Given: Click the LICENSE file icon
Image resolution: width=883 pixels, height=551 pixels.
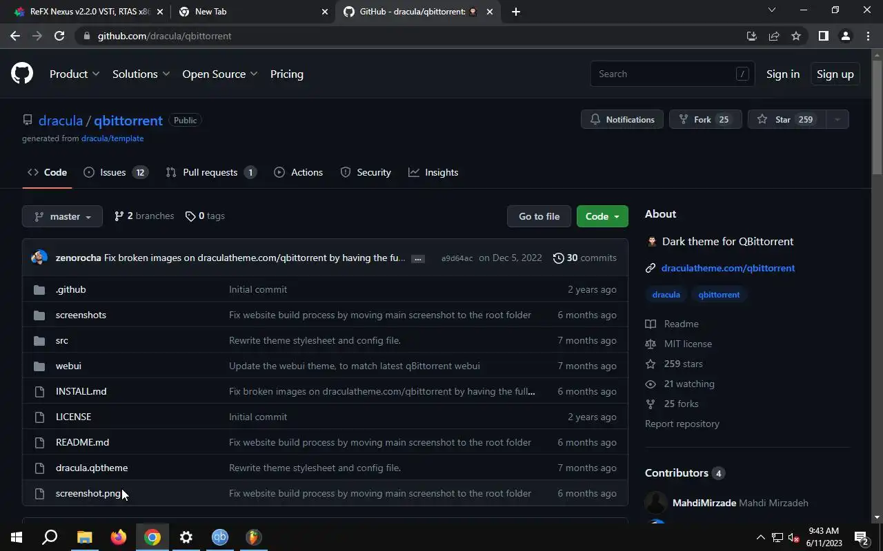Looking at the screenshot, I should (39, 417).
